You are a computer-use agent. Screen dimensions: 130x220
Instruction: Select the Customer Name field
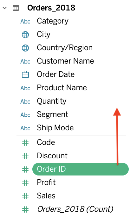[65, 61]
